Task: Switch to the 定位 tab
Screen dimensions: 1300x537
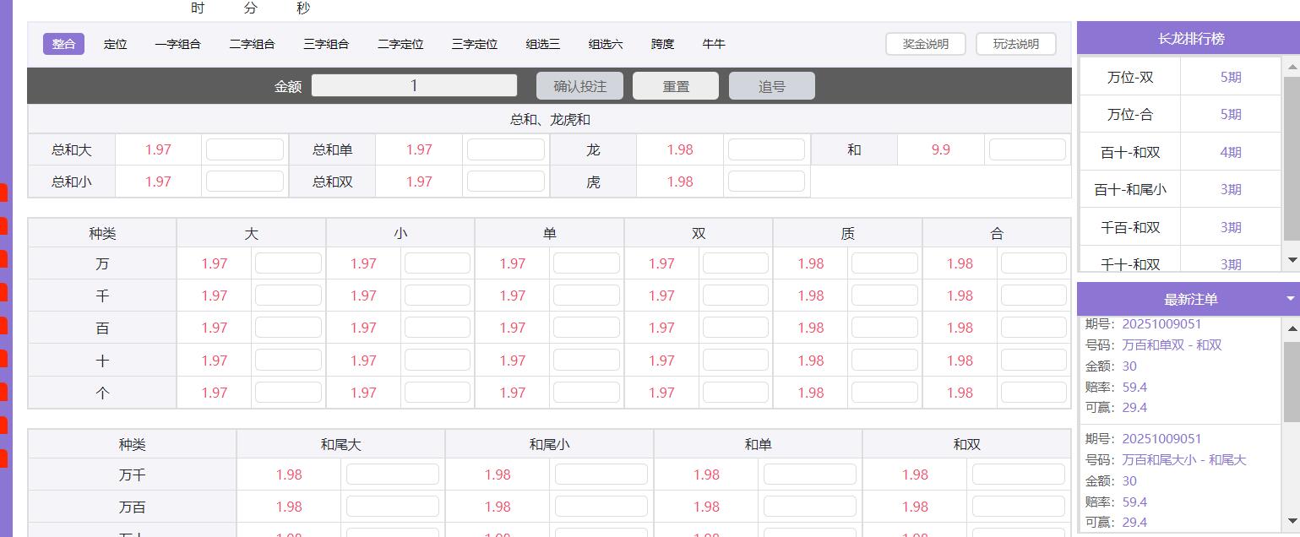Action: point(115,44)
